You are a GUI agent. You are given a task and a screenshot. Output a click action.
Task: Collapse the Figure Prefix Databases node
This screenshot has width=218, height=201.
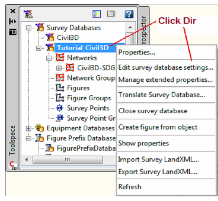tap(29, 138)
